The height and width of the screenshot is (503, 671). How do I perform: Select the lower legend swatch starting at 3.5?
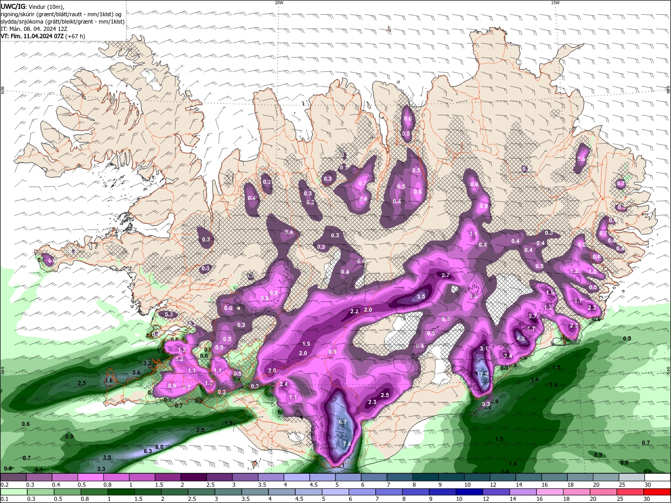(x=254, y=492)
